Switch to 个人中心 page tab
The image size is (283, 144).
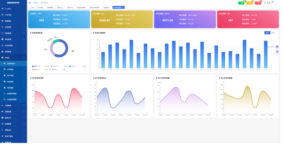click(32, 7)
